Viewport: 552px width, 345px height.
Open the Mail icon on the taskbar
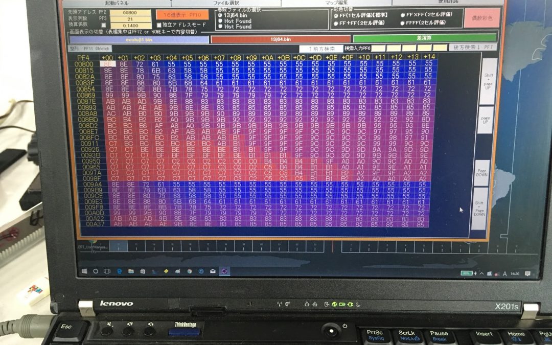213,271
